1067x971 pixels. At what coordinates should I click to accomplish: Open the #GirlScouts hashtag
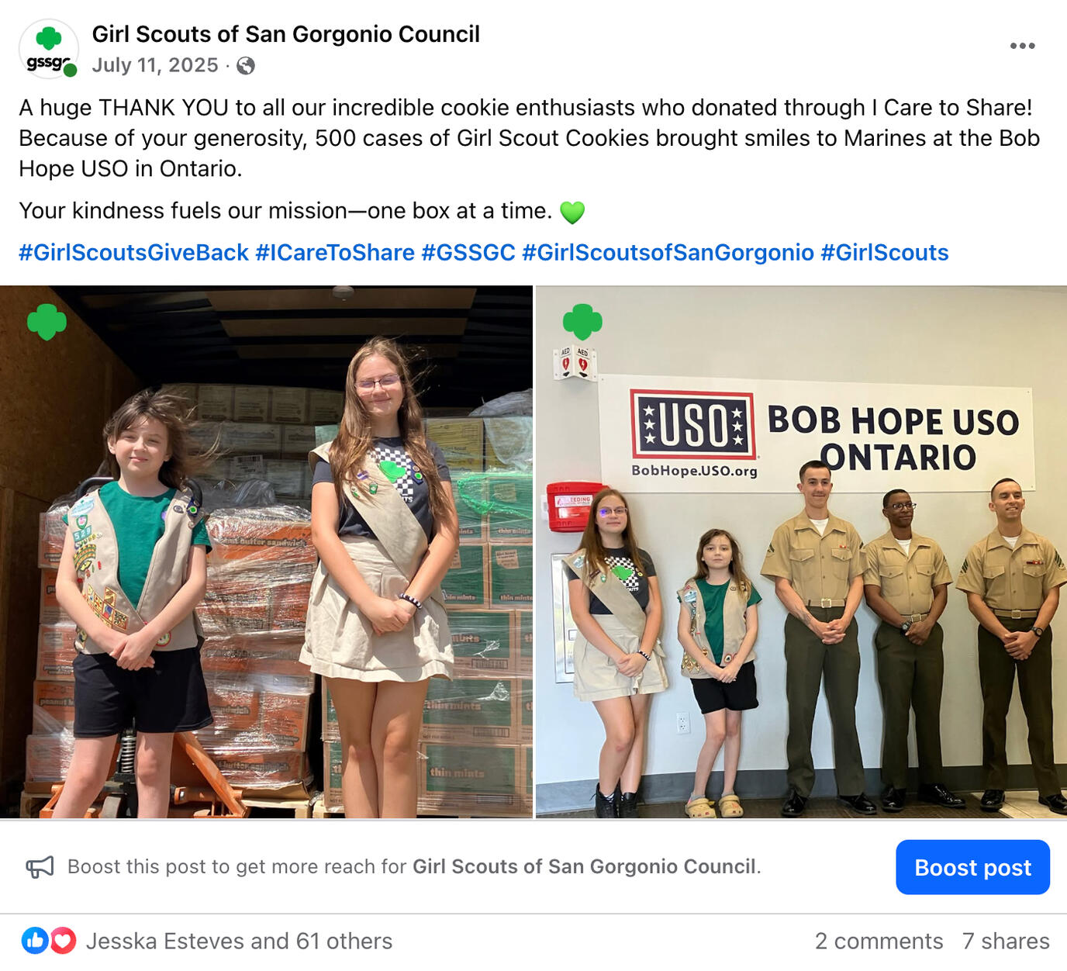pyautogui.click(x=885, y=253)
